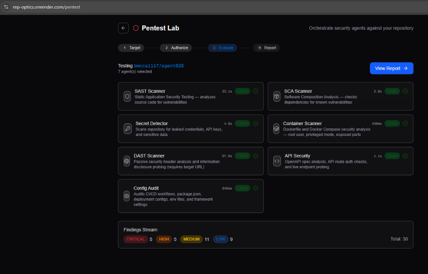This screenshot has height=274, width=428.
Task: Switch to the Authorize step
Action: pos(176,48)
